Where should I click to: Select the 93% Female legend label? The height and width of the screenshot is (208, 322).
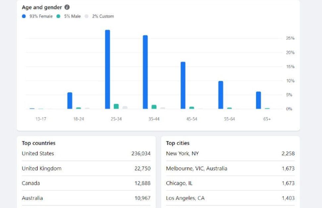41,16
